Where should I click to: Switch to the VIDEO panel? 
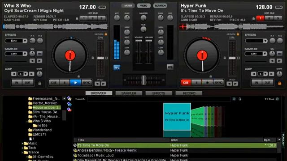coord(143,6)
